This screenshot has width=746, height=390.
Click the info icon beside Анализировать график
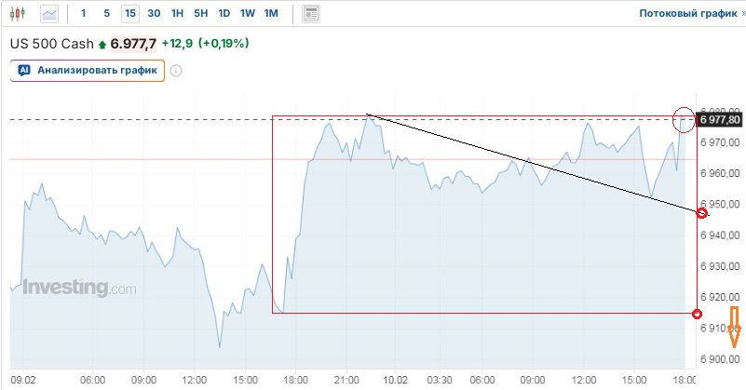click(176, 70)
